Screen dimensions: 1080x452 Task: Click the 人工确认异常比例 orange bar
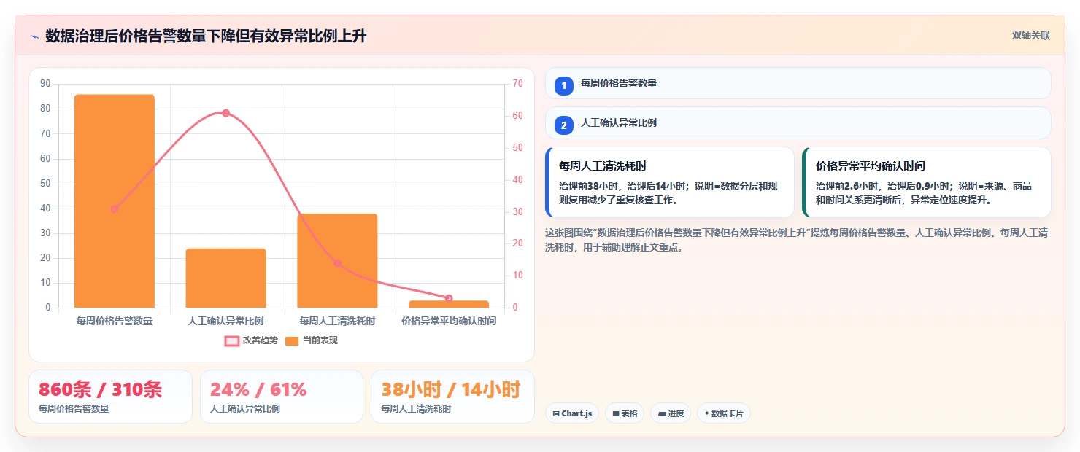coord(225,278)
